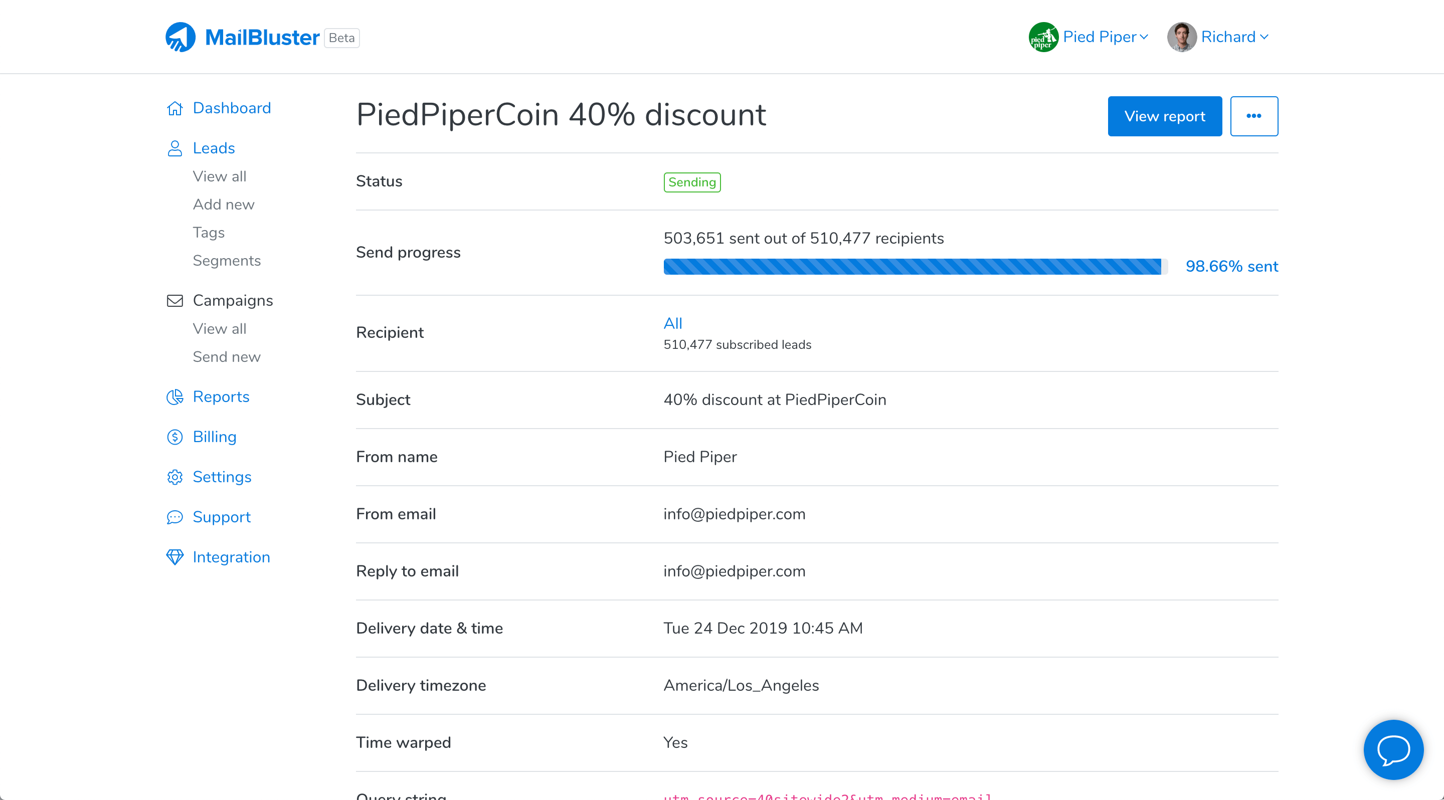Click Richard's profile avatar photo
Image resolution: width=1444 pixels, height=800 pixels.
click(x=1182, y=37)
